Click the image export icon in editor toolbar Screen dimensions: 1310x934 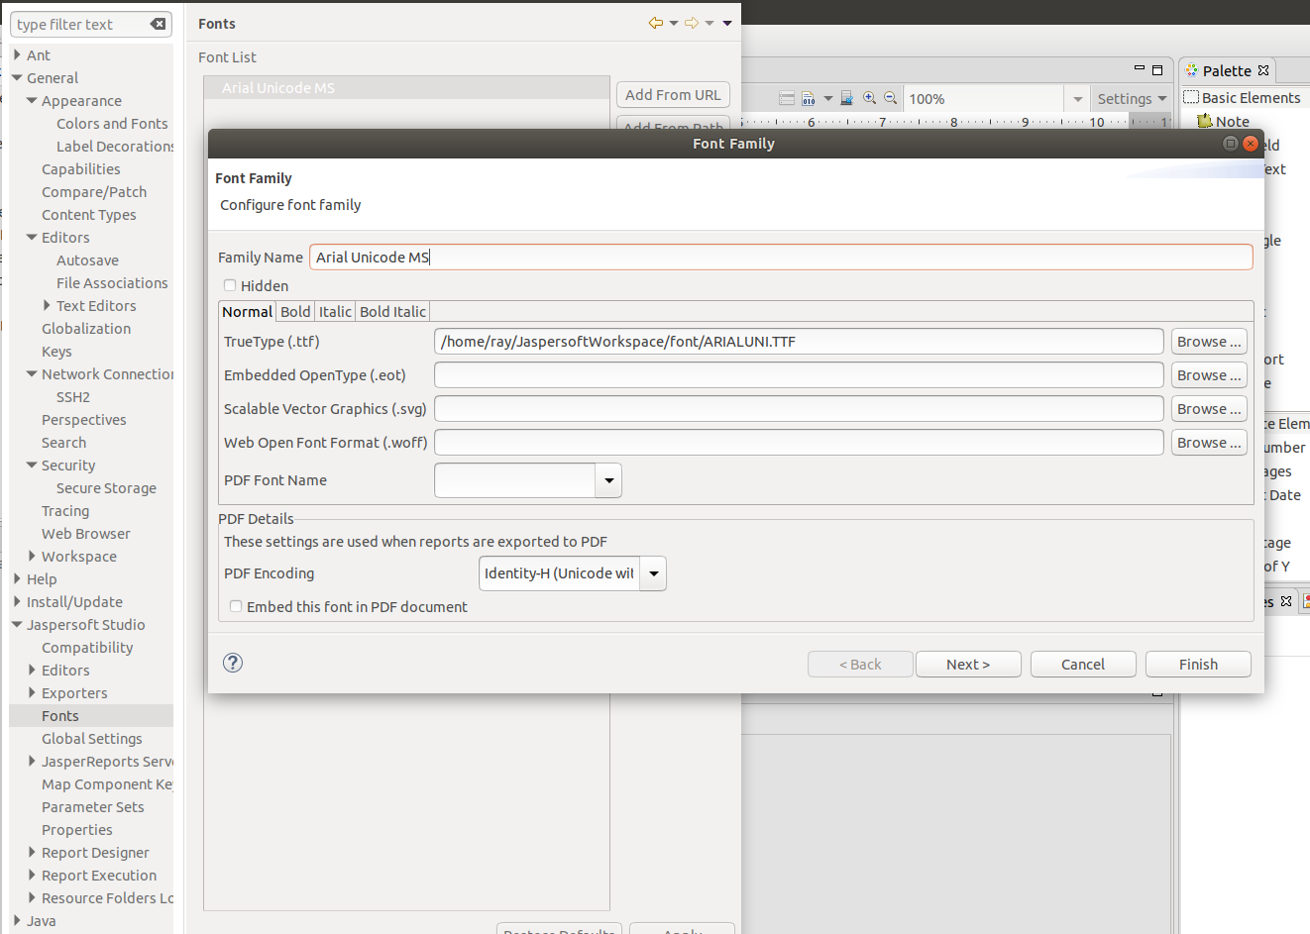[x=846, y=98]
